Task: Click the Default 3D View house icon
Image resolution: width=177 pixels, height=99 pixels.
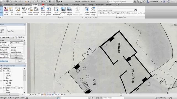Action: point(42,1)
